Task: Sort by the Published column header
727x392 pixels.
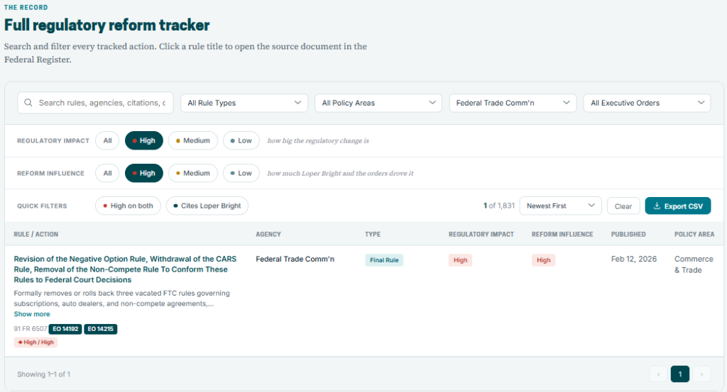Action: 628,234
